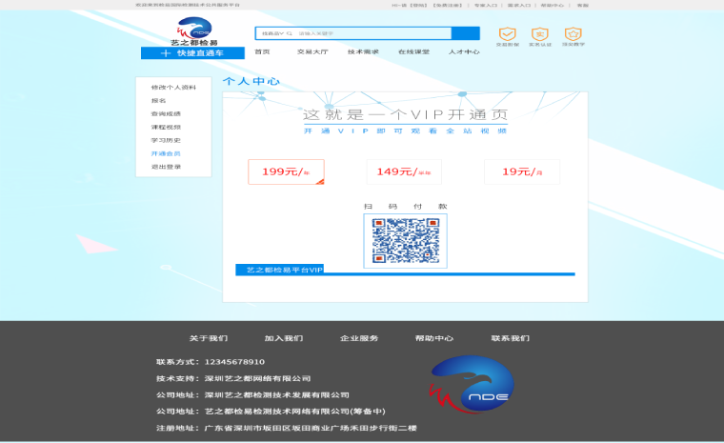
Task: Open the 在线课堂 nav item
Action: [x=414, y=51]
